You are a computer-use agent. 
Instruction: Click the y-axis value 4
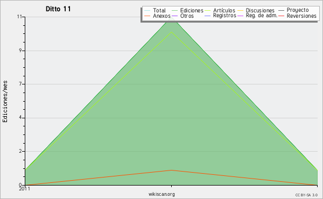pos(20,118)
